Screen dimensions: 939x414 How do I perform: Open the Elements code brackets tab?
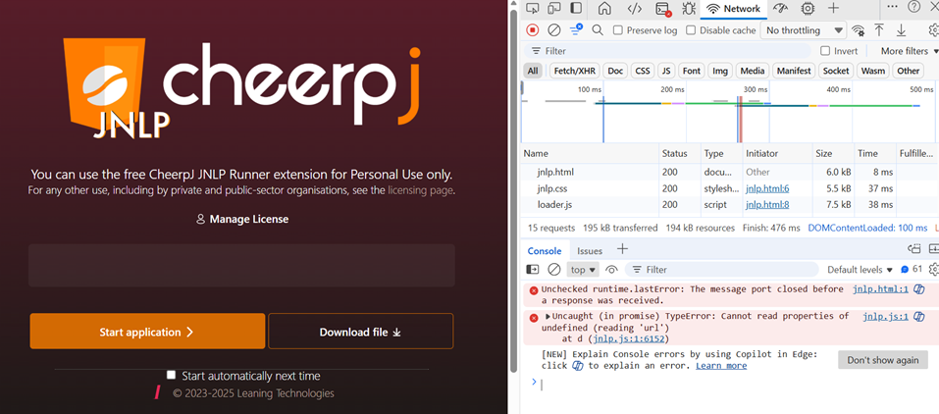(635, 9)
